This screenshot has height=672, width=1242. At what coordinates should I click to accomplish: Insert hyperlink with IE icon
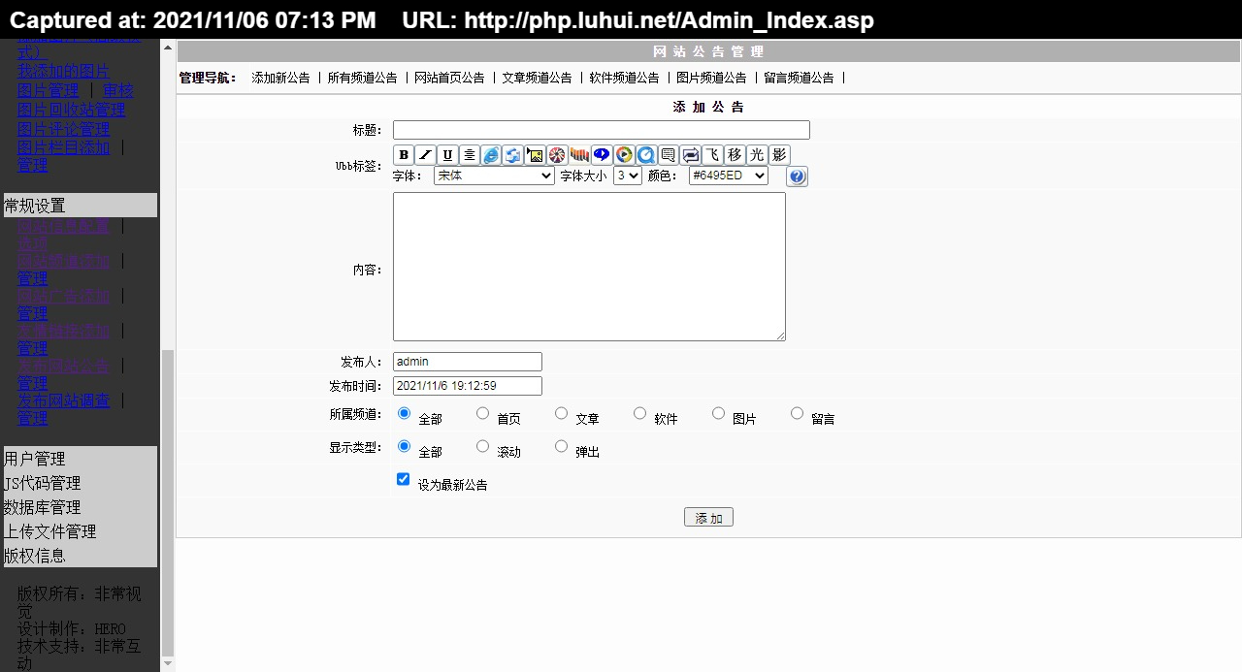click(491, 155)
